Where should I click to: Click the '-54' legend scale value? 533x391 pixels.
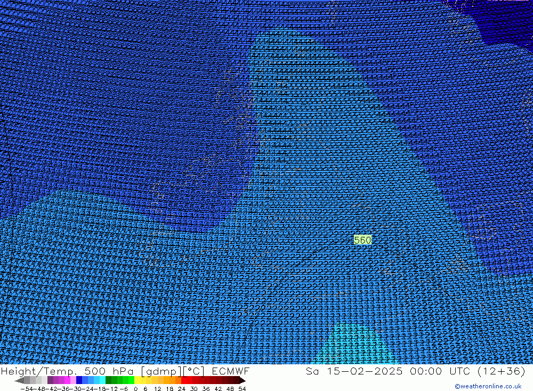click(27, 389)
